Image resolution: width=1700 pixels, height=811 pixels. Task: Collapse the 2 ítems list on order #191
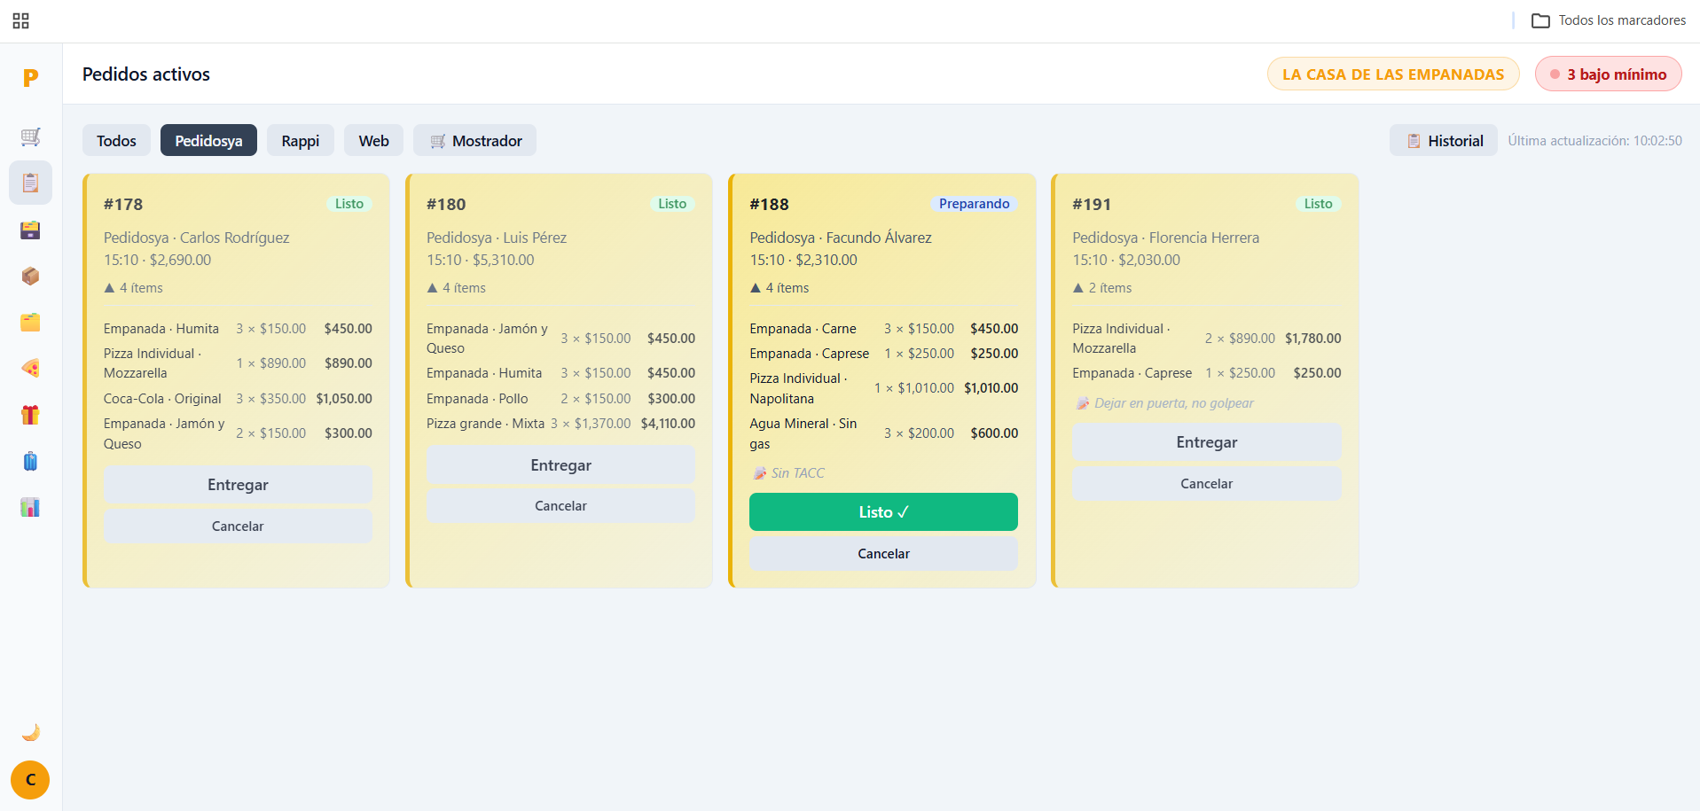point(1102,288)
